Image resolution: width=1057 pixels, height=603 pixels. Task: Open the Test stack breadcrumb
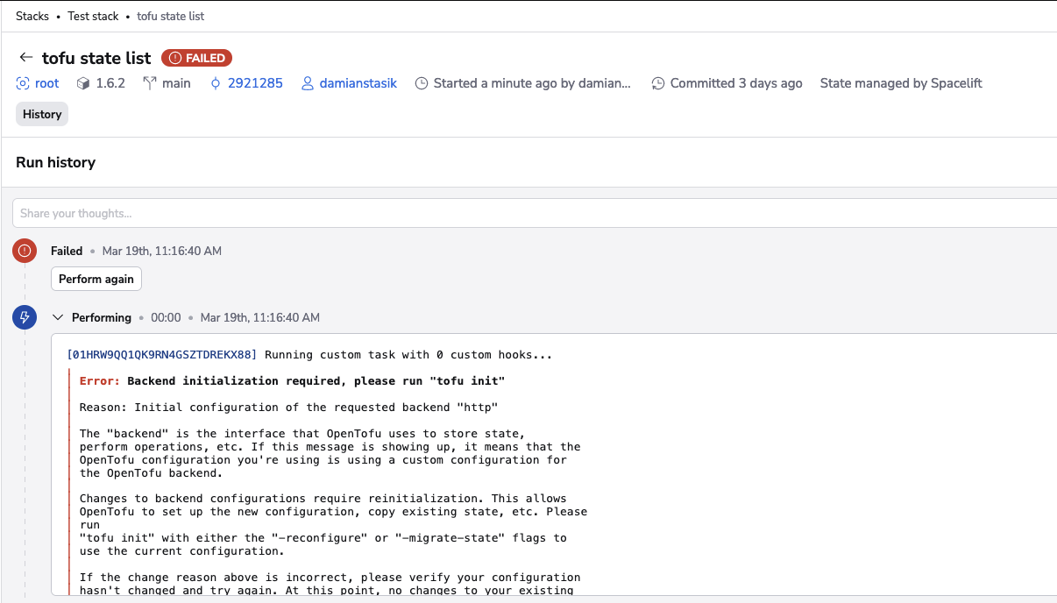93,16
